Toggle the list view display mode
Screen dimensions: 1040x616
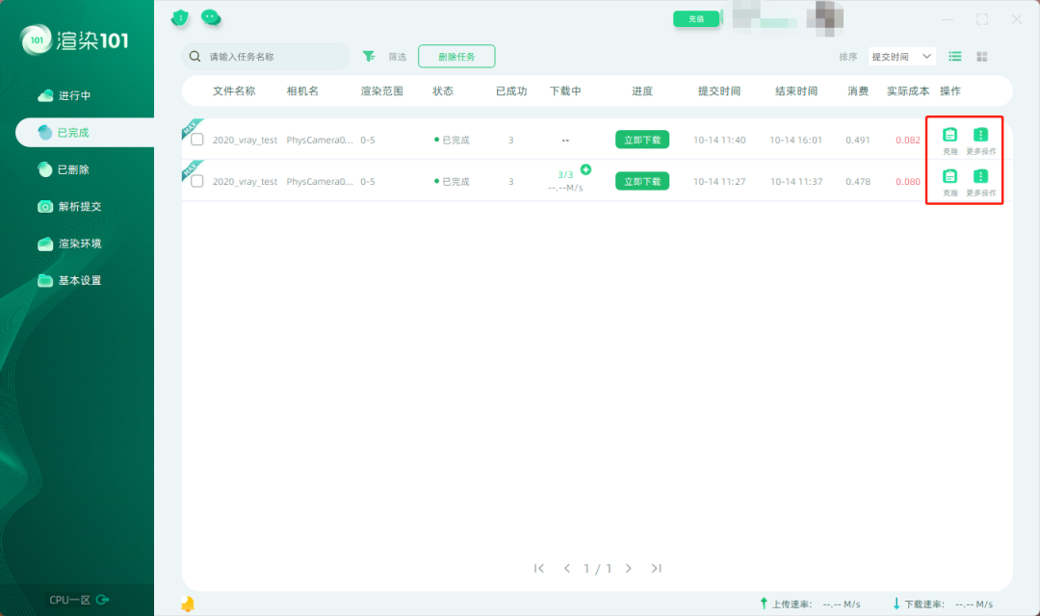(x=954, y=56)
